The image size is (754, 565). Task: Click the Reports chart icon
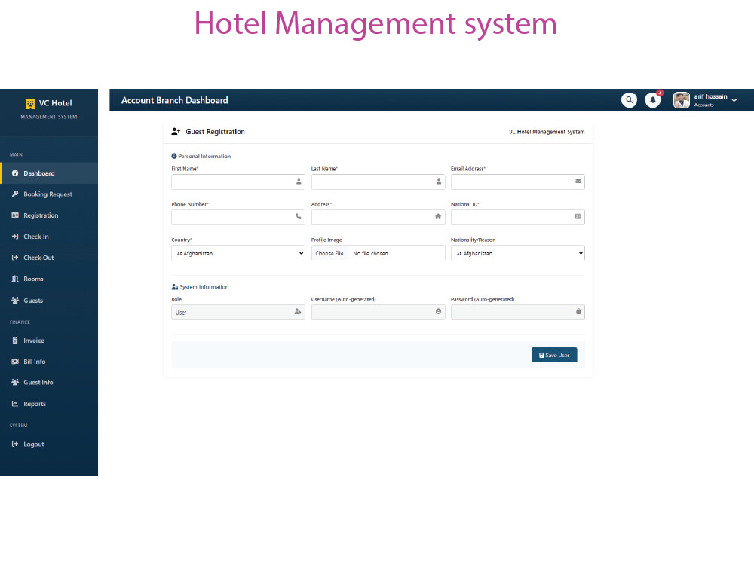tap(15, 404)
